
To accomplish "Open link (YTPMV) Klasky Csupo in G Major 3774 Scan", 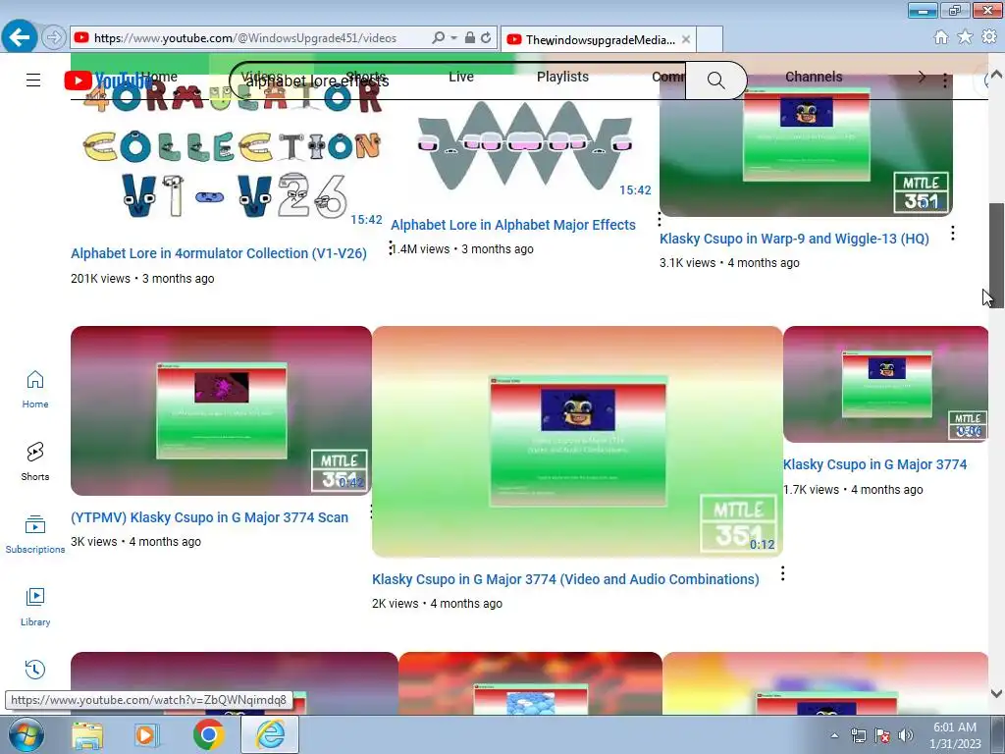I will pyautogui.click(x=210, y=517).
